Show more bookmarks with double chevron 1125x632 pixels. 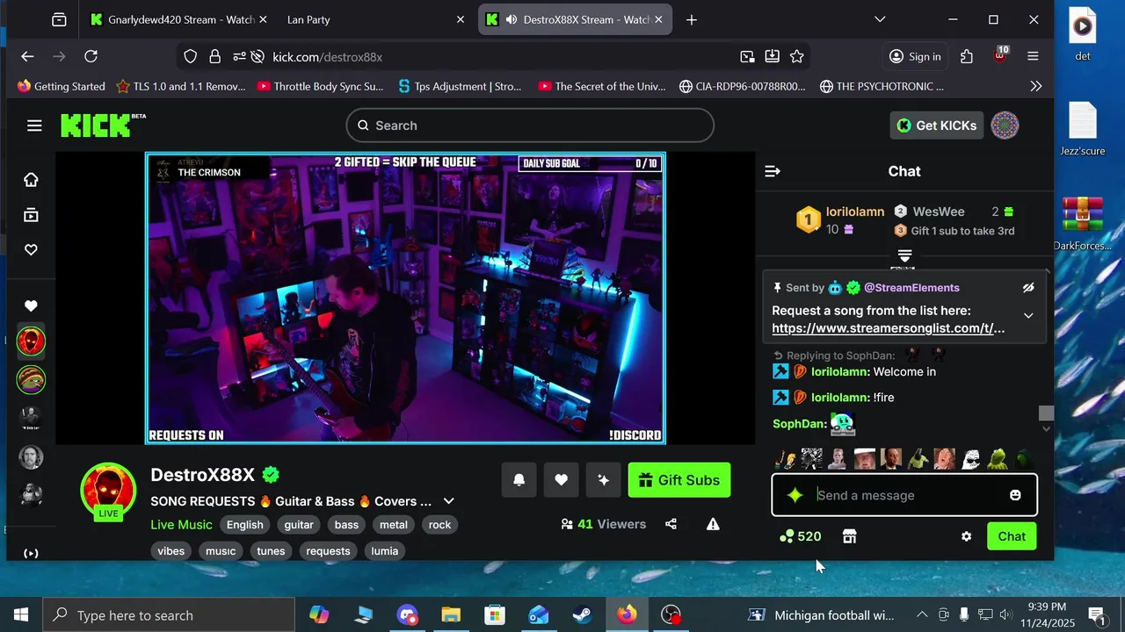1036,86
